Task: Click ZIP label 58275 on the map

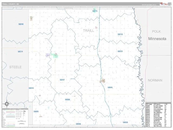Action: coord(95,11)
